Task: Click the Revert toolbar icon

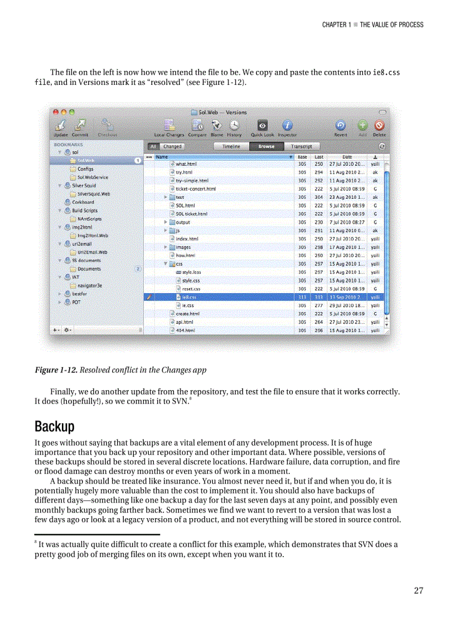Action: tap(341, 125)
